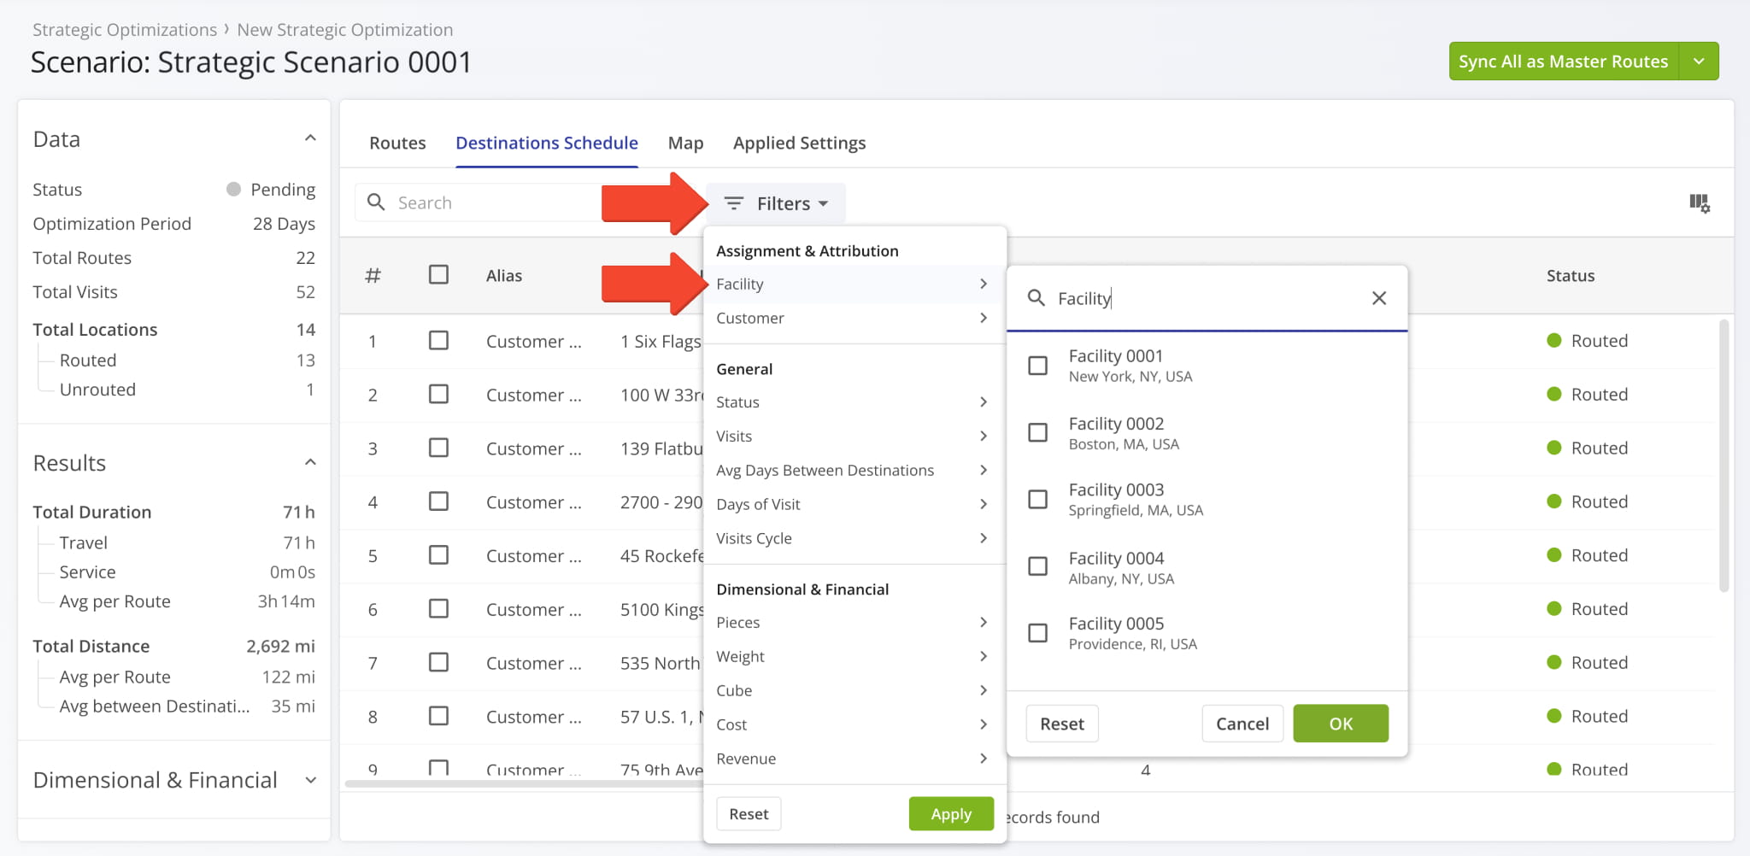Clear the Facility search text via the X icon
The image size is (1750, 856).
[1378, 297]
